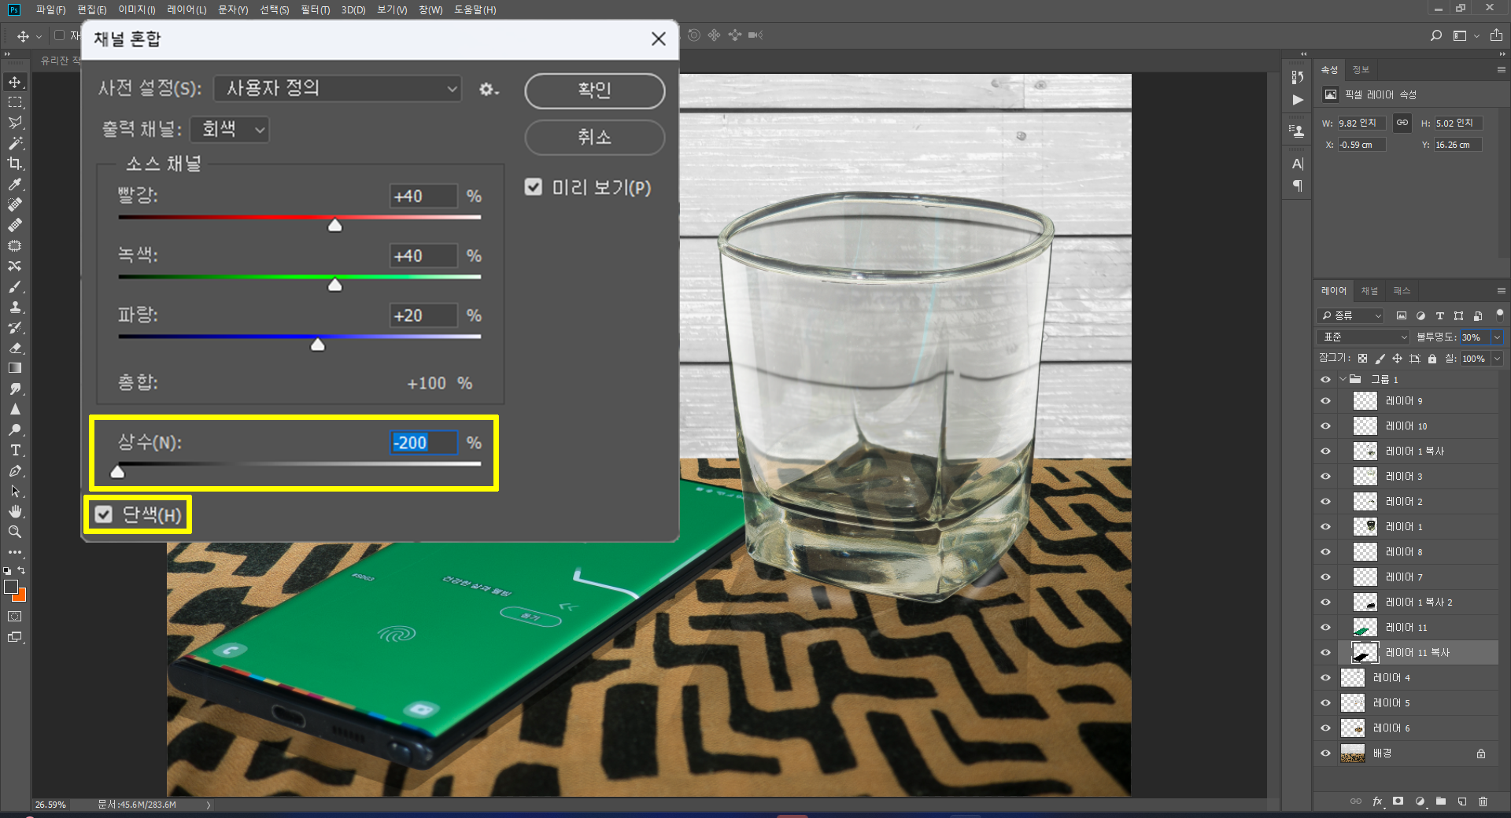Viewport: 1511px width, 818px height.
Task: Select the 레이어 11 layer thumbnail
Action: (x=1365, y=628)
